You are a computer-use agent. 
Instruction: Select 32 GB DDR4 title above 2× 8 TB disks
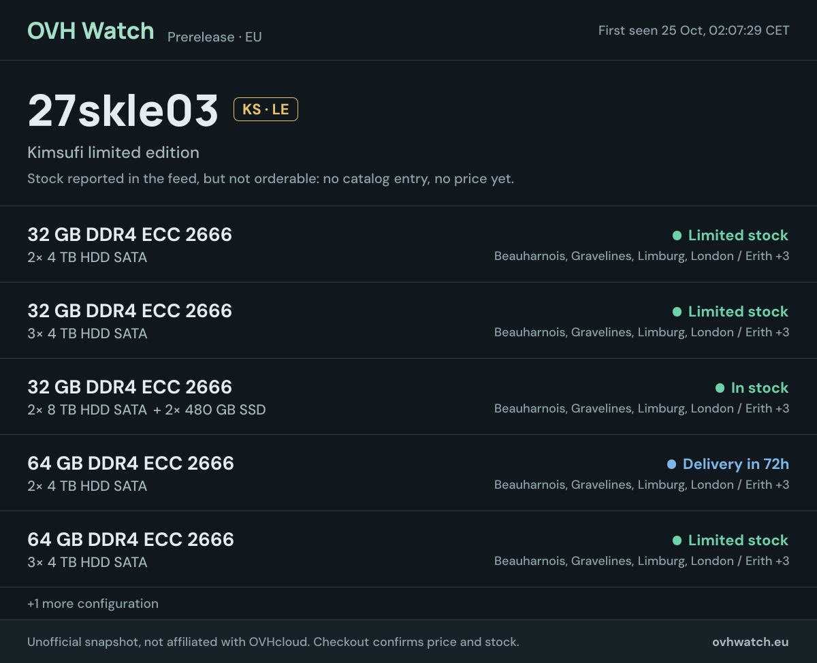click(129, 387)
